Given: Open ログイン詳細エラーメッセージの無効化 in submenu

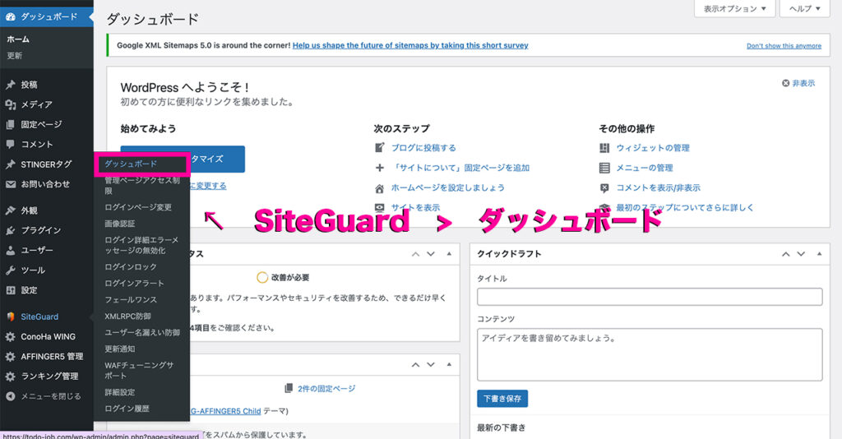Looking at the screenshot, I should 141,245.
